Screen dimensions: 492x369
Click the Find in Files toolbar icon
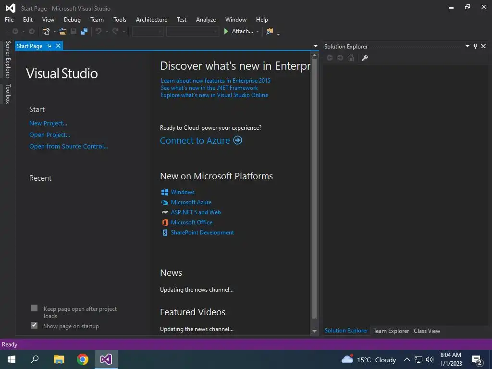pos(270,31)
